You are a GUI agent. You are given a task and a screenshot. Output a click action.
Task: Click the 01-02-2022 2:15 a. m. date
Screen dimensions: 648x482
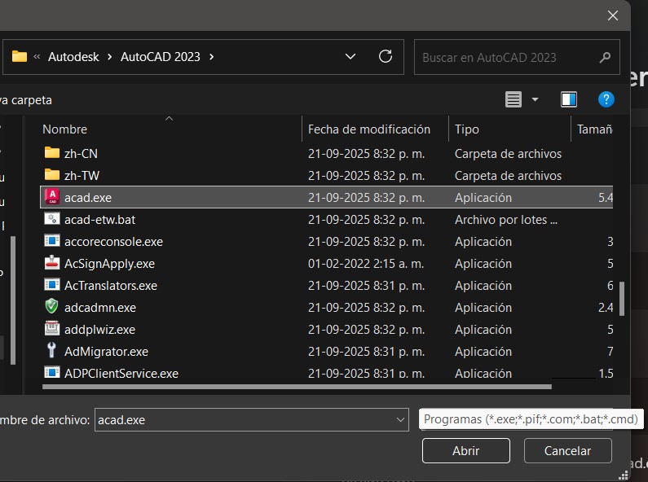366,263
